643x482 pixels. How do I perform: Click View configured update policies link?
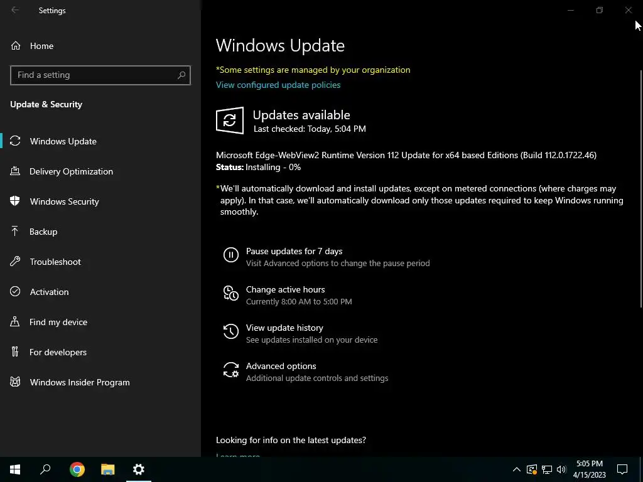278,85
